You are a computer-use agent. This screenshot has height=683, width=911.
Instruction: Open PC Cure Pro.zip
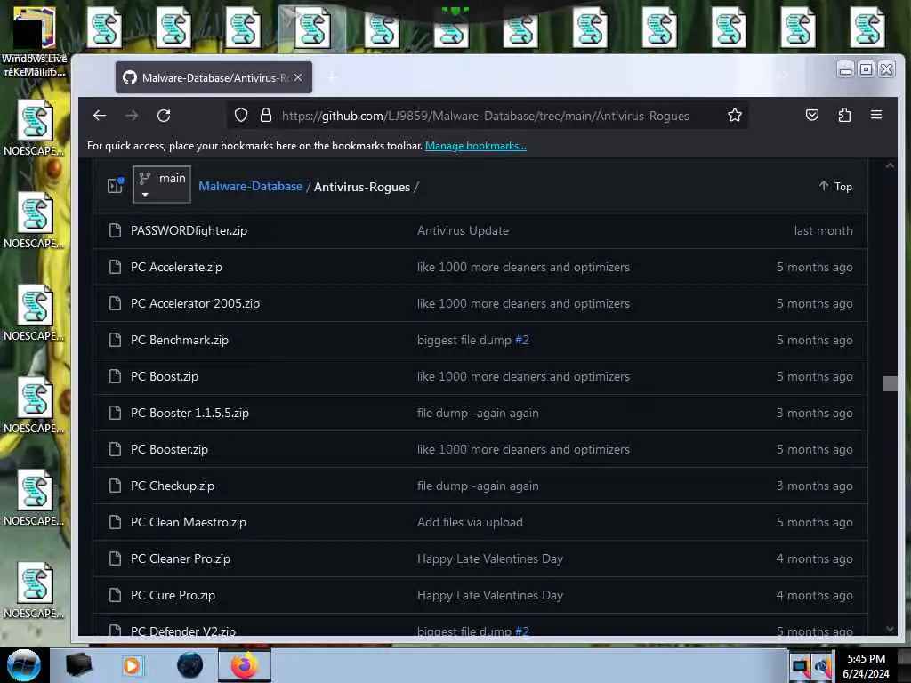(x=173, y=595)
